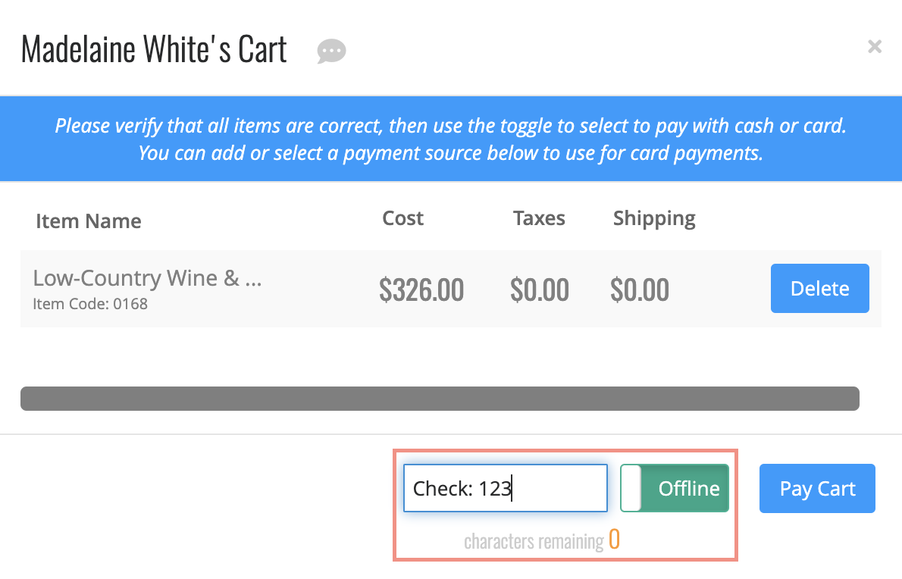The height and width of the screenshot is (579, 902).
Task: Open the cart comment bubble icon
Action: (x=331, y=52)
